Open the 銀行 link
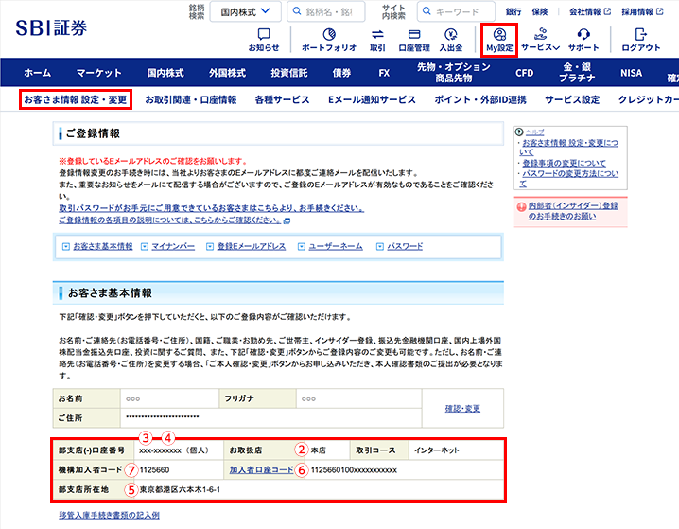The image size is (679, 529). coord(514,11)
